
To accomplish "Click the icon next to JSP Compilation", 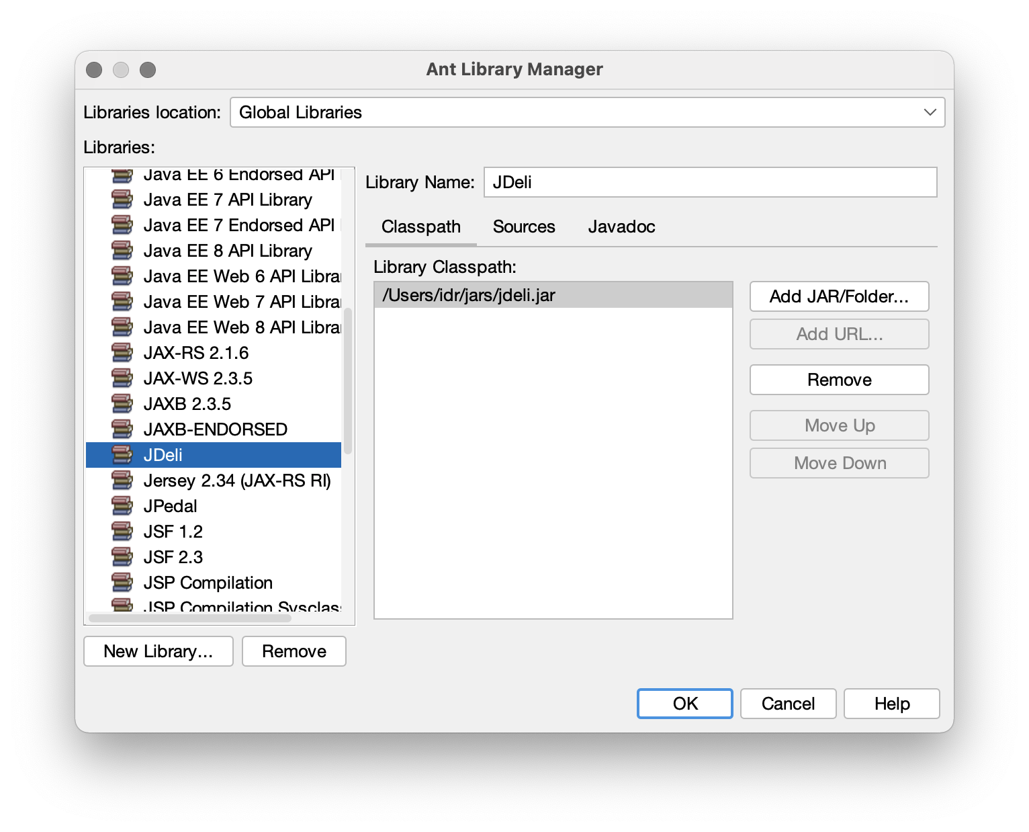I will tap(123, 582).
